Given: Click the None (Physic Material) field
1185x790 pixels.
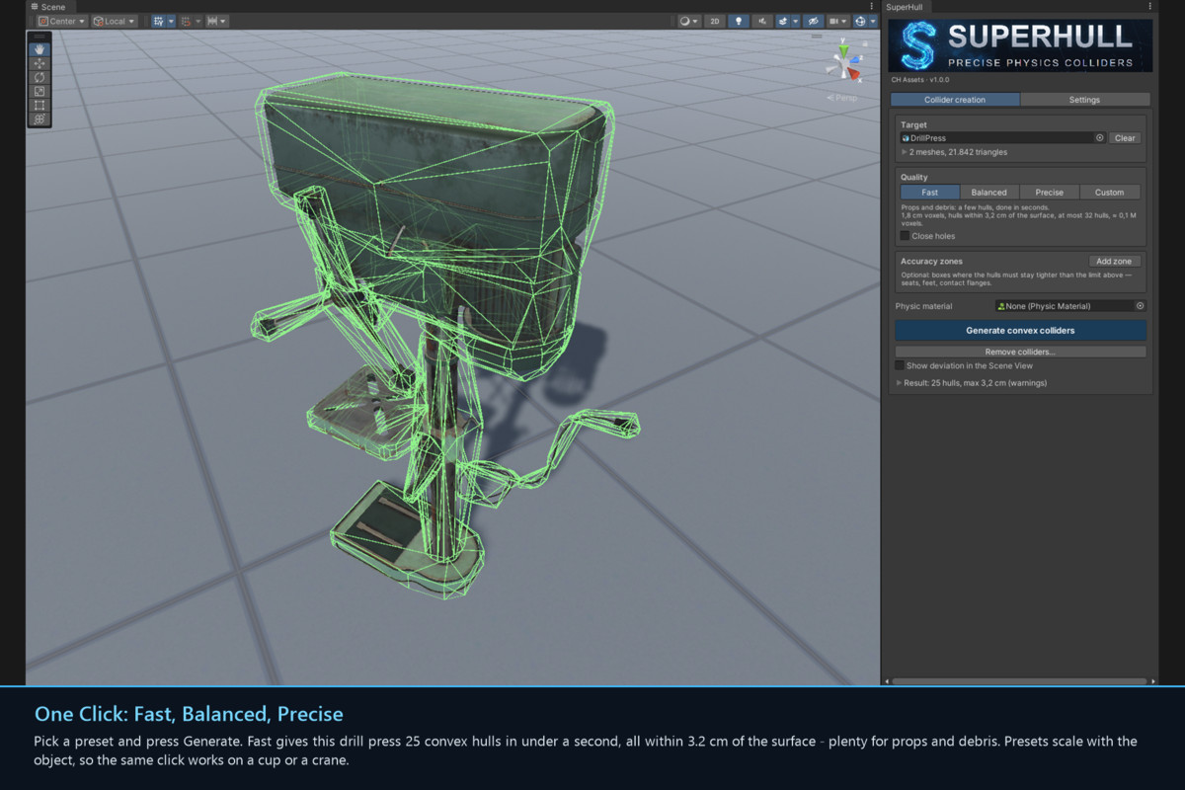Looking at the screenshot, I should click(x=1071, y=306).
